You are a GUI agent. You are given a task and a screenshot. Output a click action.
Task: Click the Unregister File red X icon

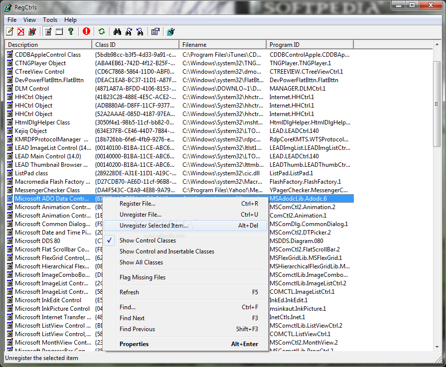(21, 31)
